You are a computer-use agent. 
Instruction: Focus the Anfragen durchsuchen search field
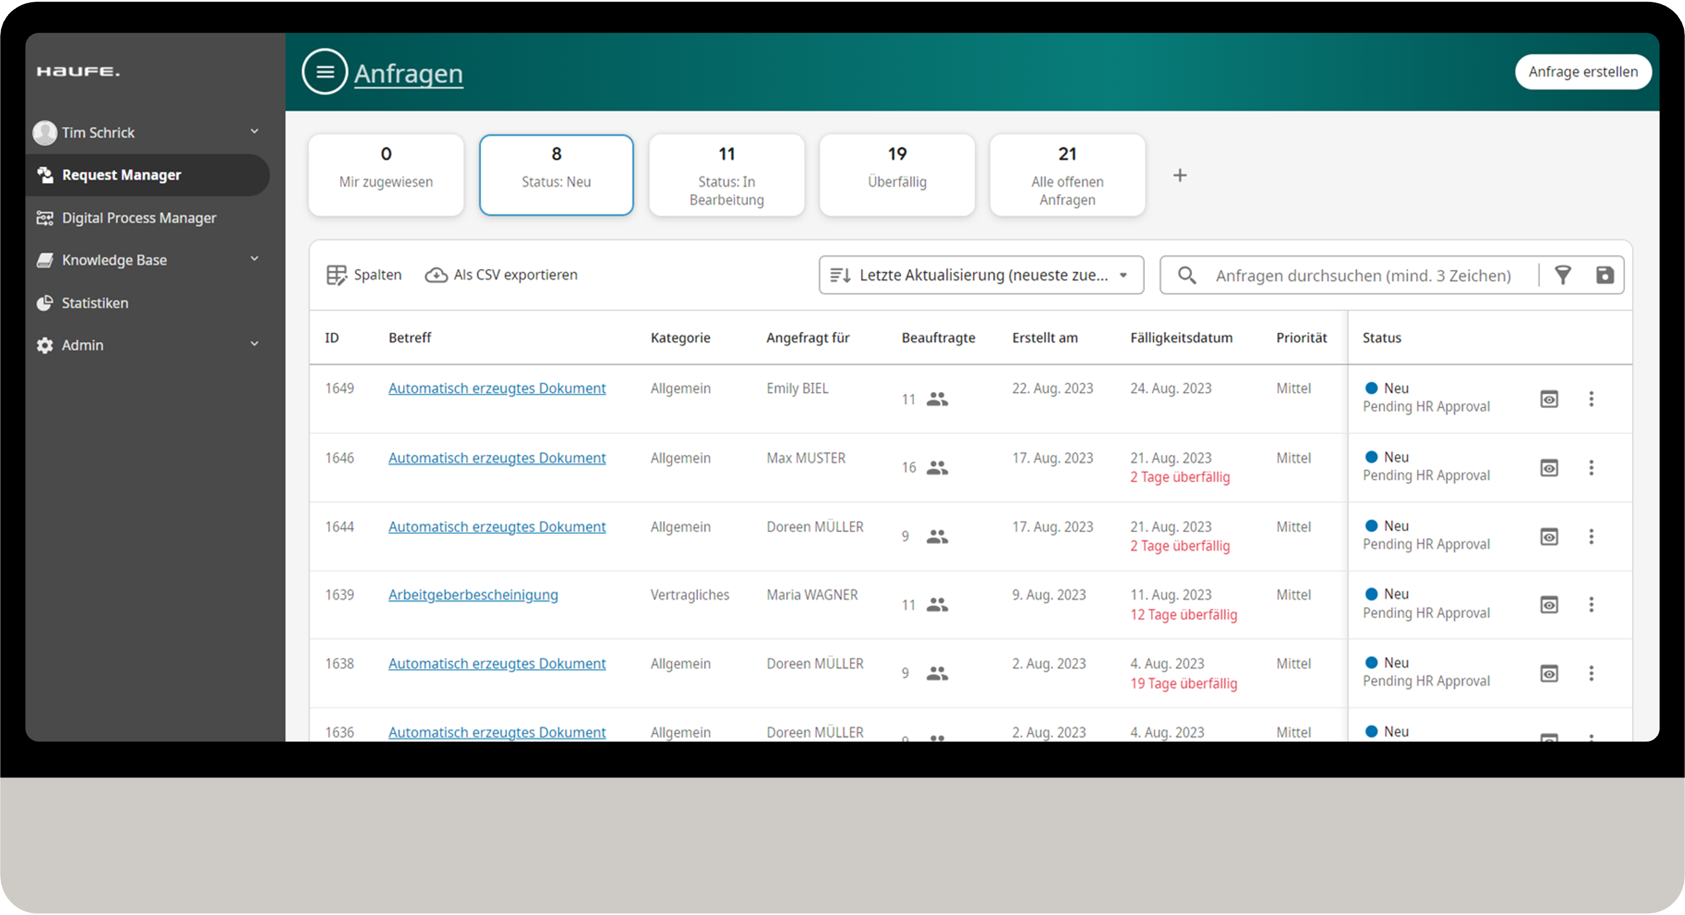tap(1363, 276)
